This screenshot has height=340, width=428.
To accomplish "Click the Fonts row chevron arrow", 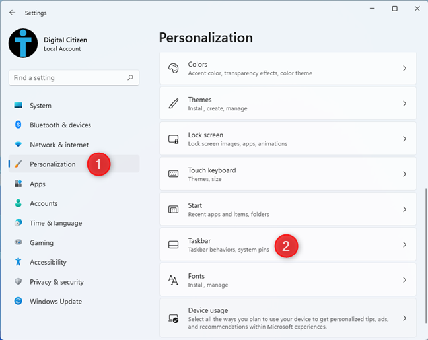I will pyautogui.click(x=404, y=280).
